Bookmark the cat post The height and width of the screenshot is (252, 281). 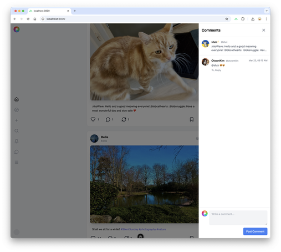coord(192,119)
